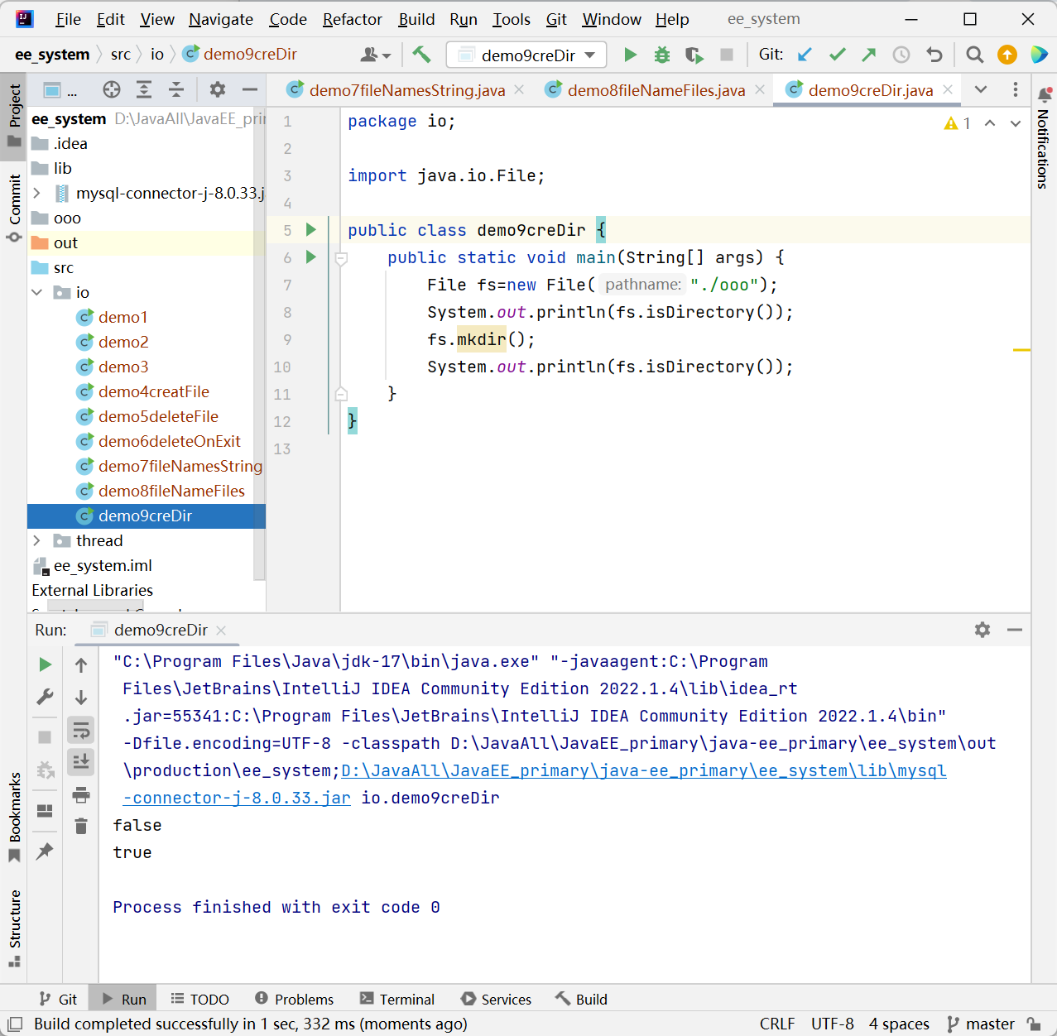Click the down arrow in Run panel
Viewport: 1057px width, 1036px height.
(x=81, y=697)
